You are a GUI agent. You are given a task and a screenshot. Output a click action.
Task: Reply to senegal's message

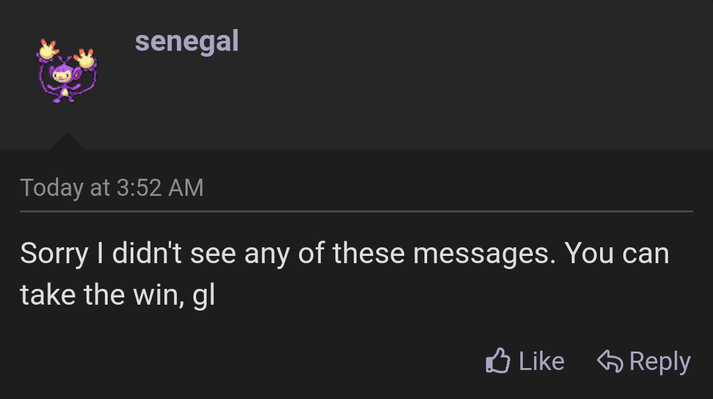[644, 361]
